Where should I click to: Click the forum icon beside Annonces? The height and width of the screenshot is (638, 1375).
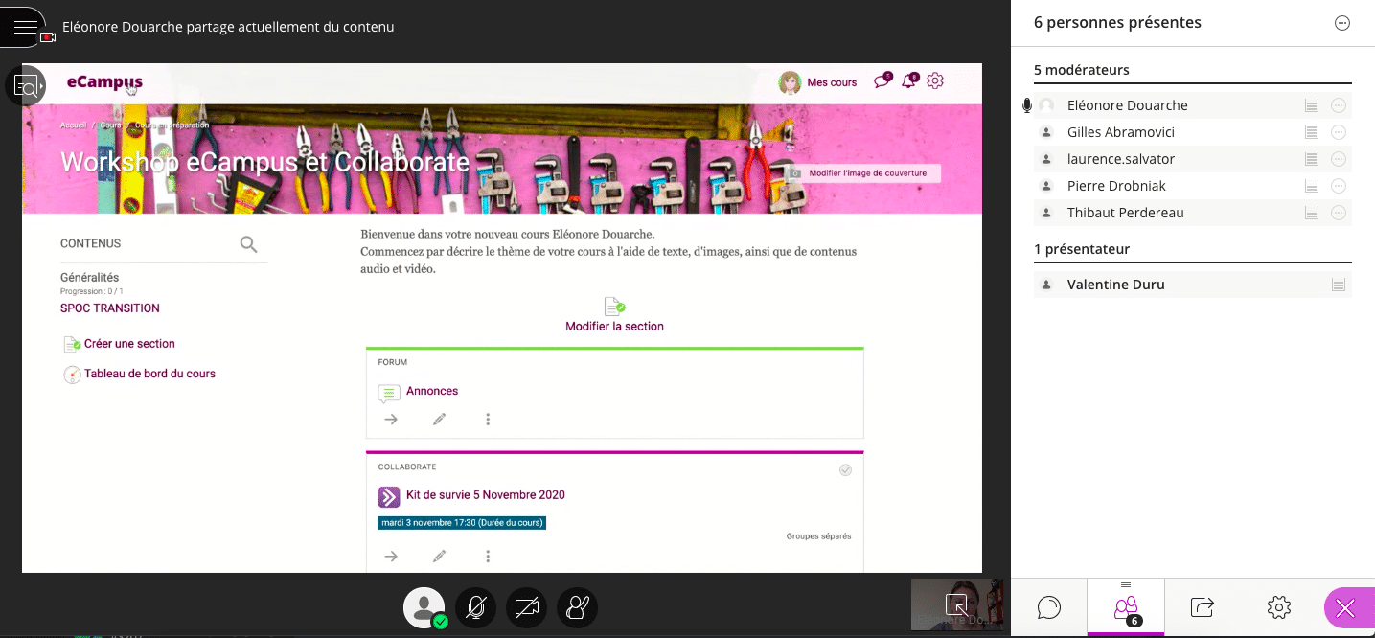pos(389,393)
